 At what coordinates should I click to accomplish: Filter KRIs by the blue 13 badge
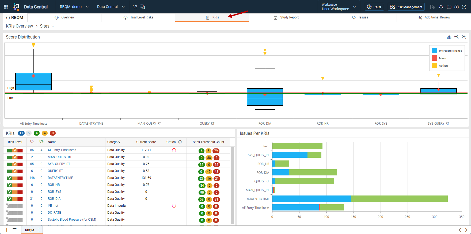click(x=21, y=133)
